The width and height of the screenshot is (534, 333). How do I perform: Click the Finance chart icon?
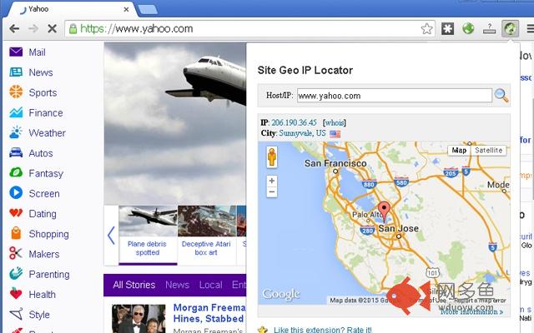tap(16, 112)
